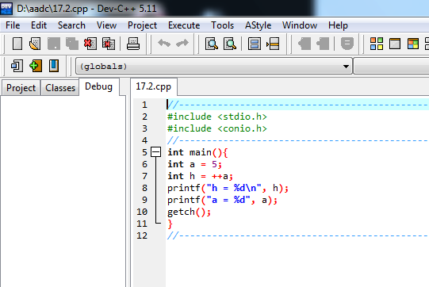
Task: Open the Search menu
Action: (x=71, y=25)
